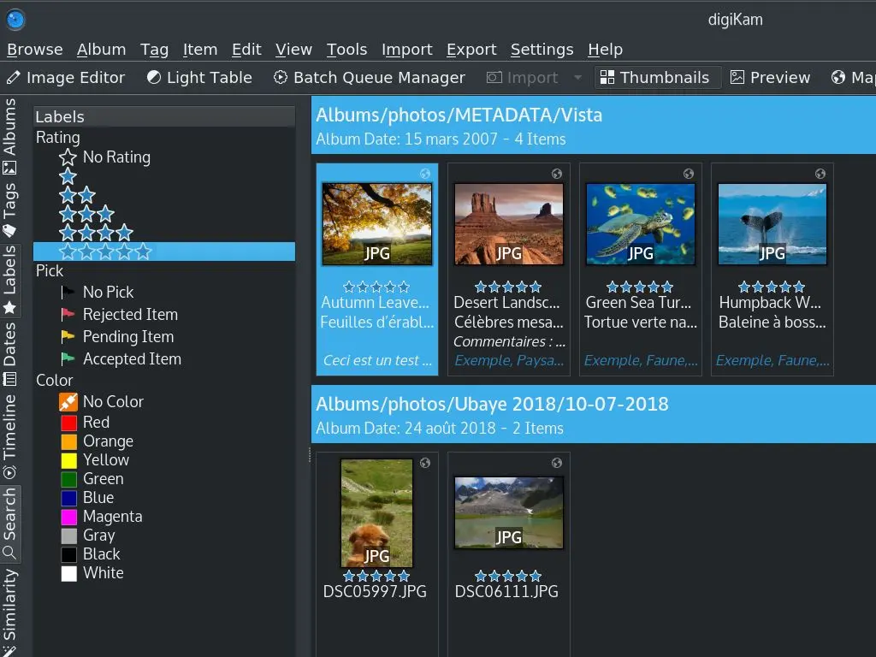Viewport: 876px width, 657px height.
Task: Select the Pending Item pick flag
Action: [127, 336]
